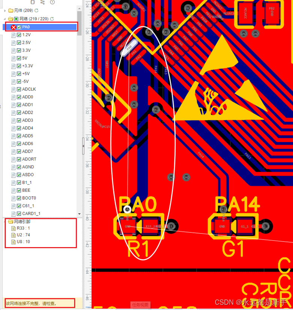This screenshot has height=310, width=293.
Task: Toggle the 网络 all-nets checkbox
Action: tap(16, 19)
